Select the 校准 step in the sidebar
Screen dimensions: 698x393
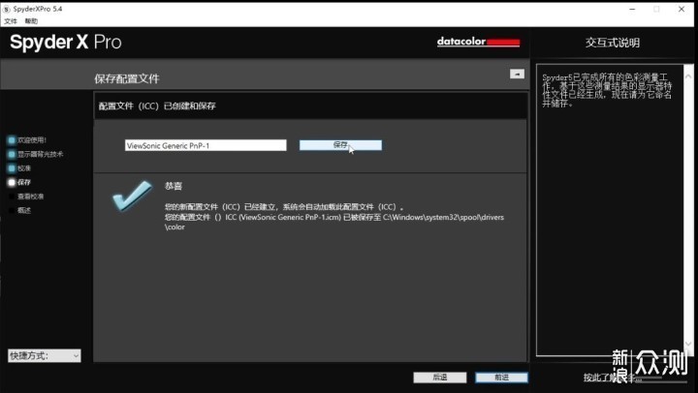pyautogui.click(x=24, y=168)
